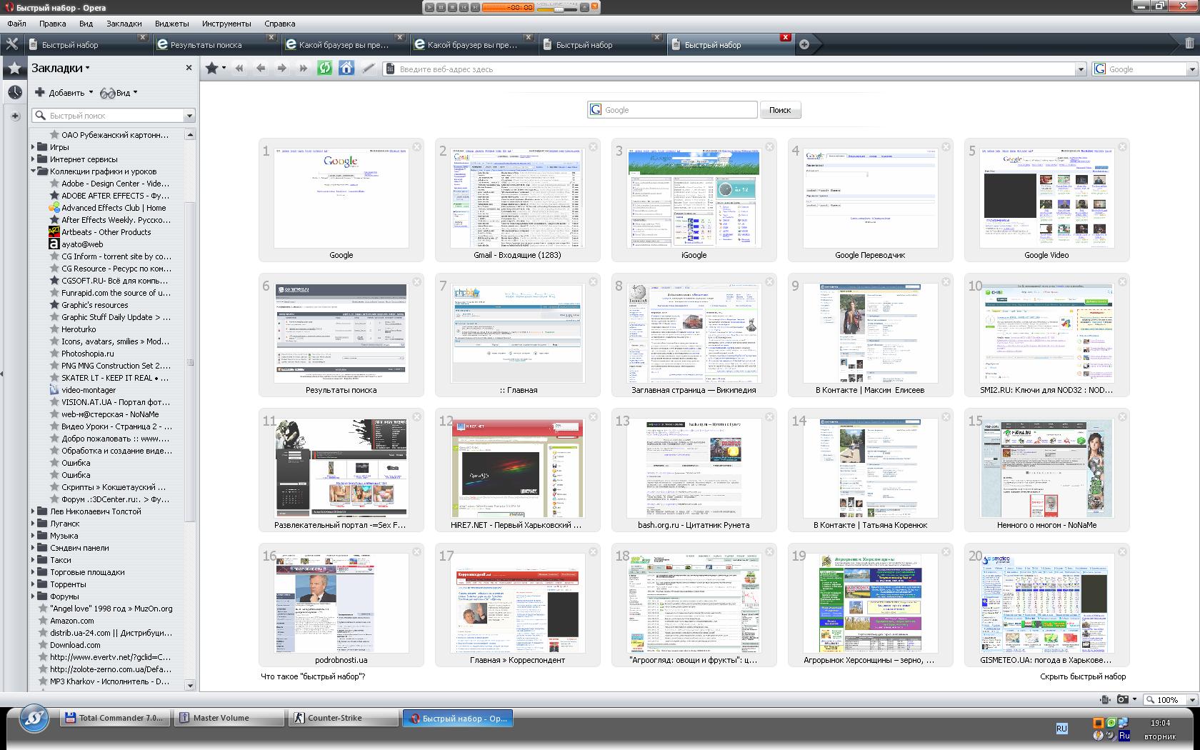
Task: Click the next track button in the media player
Action: point(475,7)
